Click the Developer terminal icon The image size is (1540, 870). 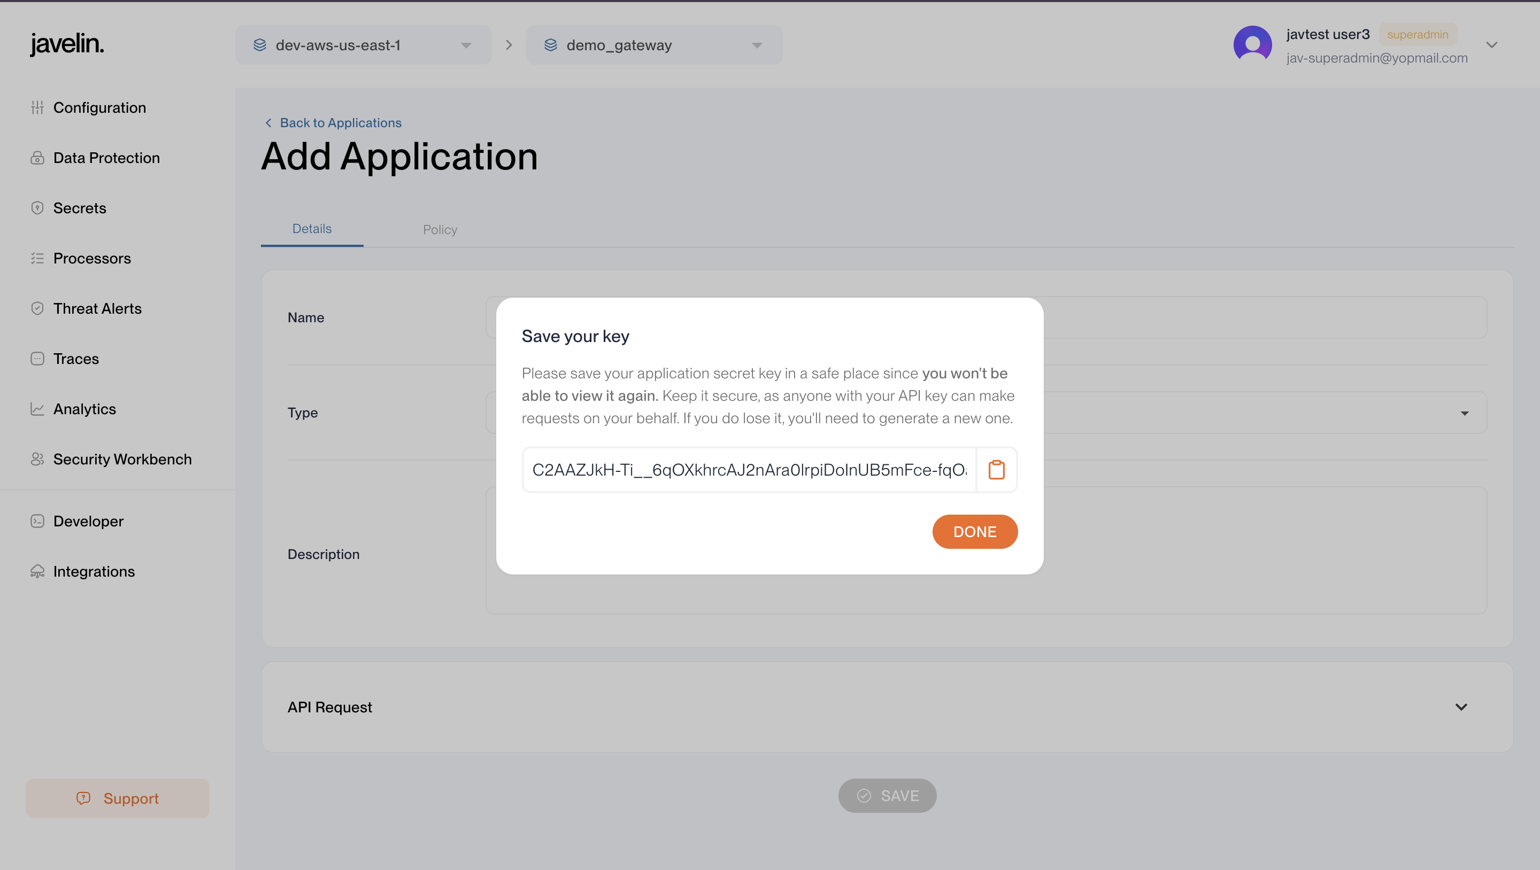[x=37, y=521]
